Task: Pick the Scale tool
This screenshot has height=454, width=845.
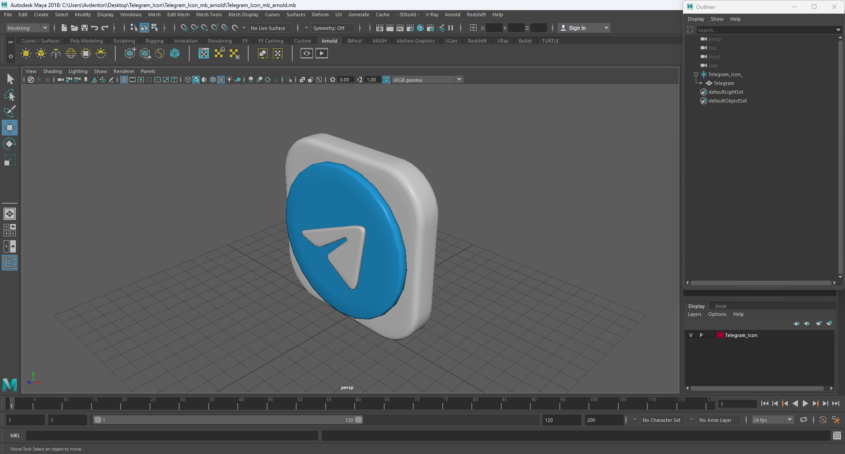Action: [x=10, y=160]
